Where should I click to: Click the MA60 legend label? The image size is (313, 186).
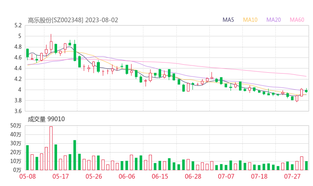(297, 20)
